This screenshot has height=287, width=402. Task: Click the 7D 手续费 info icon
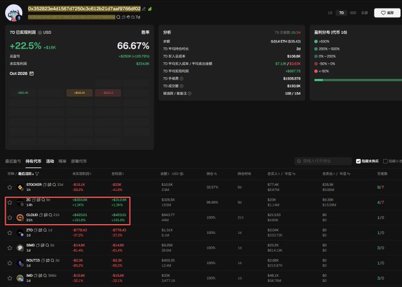point(181,78)
